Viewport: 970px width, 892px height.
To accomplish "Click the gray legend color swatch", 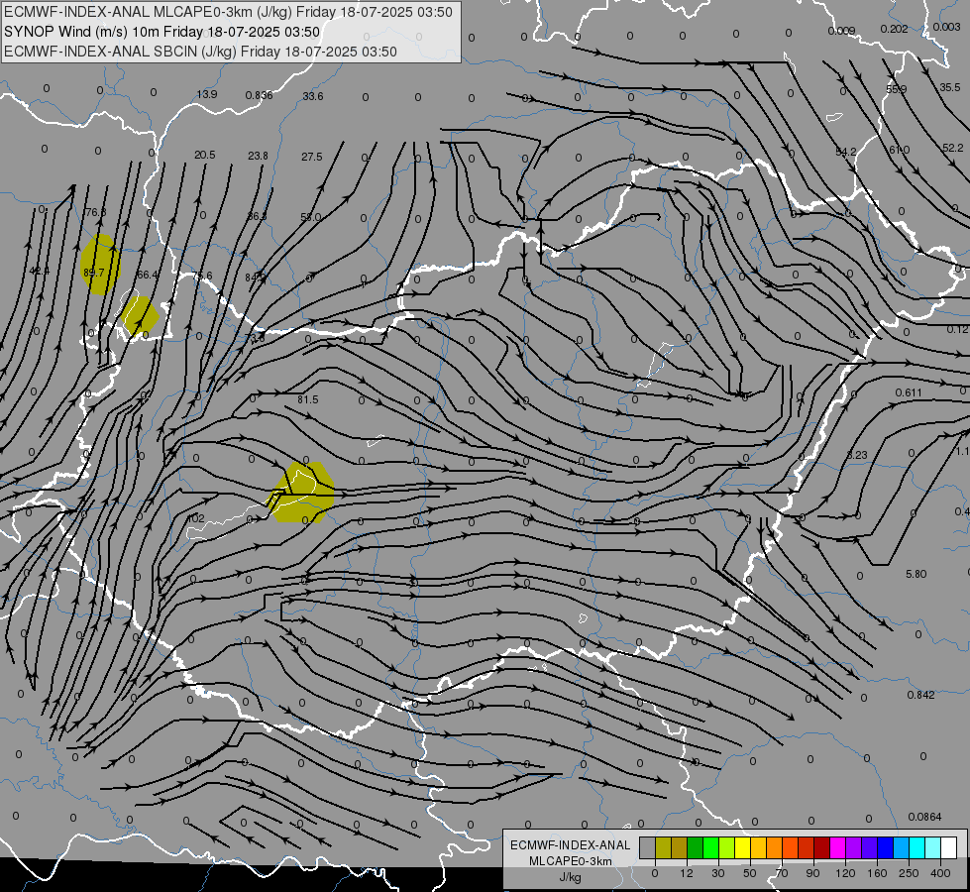I will [647, 848].
